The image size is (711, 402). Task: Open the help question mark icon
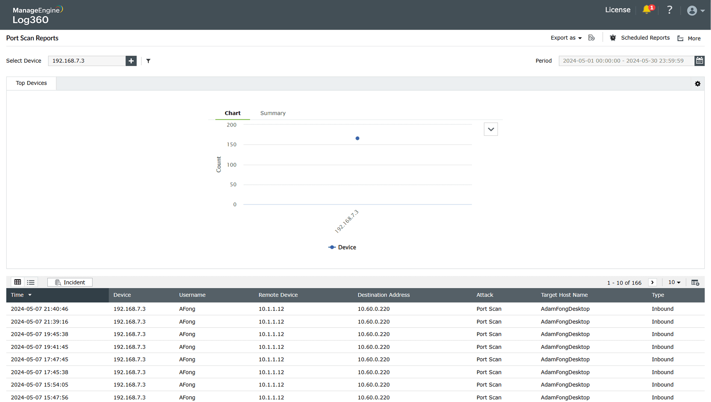coord(669,10)
